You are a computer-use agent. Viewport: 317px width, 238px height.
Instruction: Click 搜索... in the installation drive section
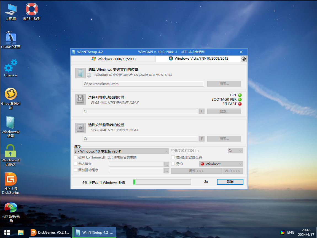[x=224, y=139]
